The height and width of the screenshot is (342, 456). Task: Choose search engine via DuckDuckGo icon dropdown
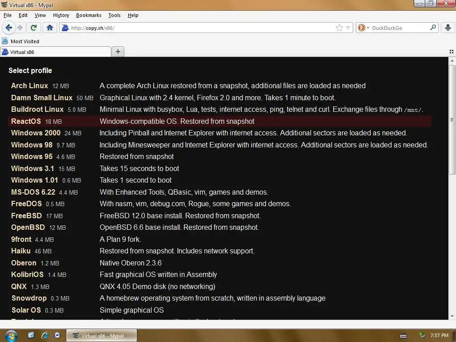point(363,28)
